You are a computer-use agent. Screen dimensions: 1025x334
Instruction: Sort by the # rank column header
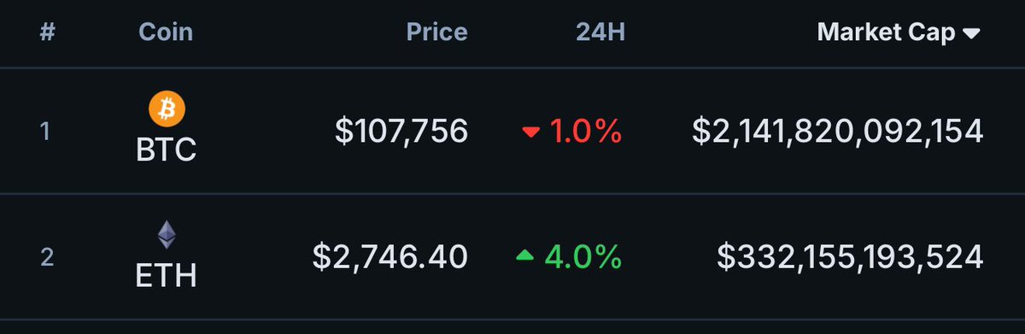(x=48, y=32)
